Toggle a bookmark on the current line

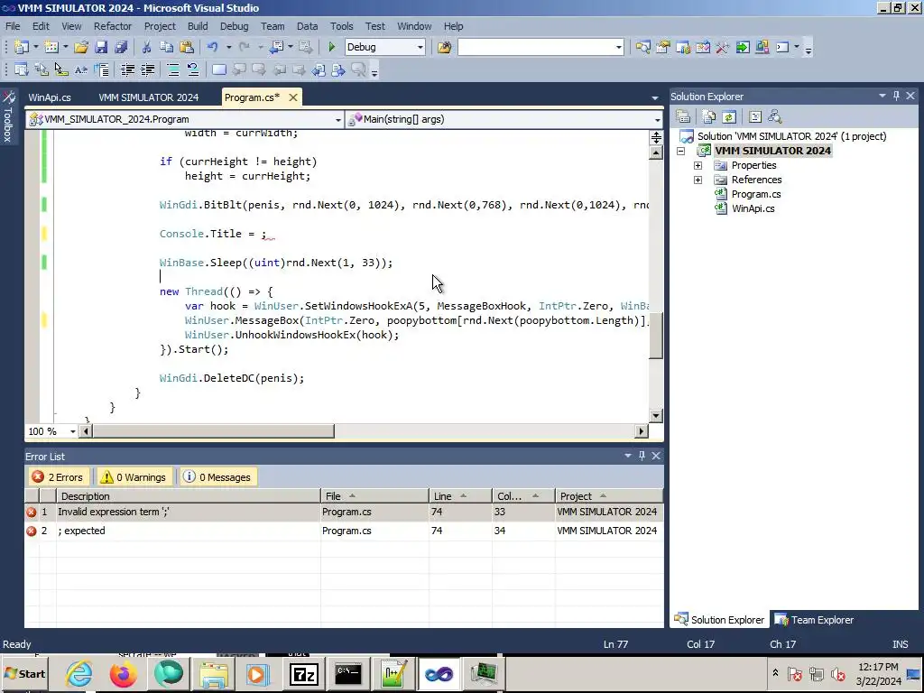tap(218, 70)
